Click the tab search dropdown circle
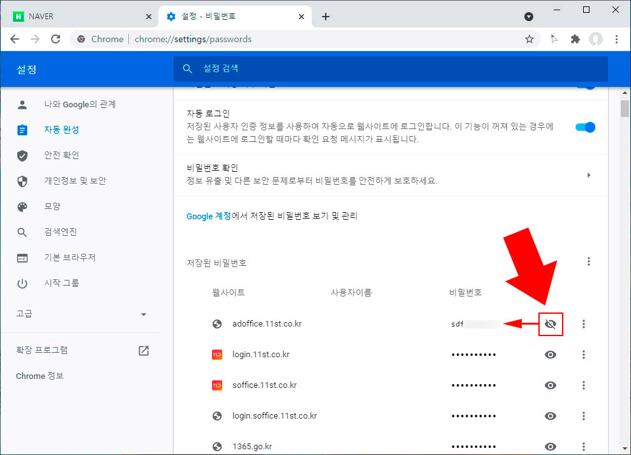The width and height of the screenshot is (631, 455). point(529,17)
